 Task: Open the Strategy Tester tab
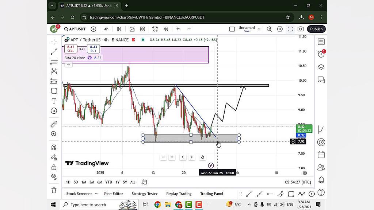[145, 194]
